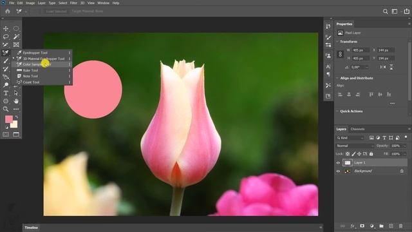The width and height of the screenshot is (412, 232).
Task: Open layer style fx icon
Action: [x=352, y=226]
